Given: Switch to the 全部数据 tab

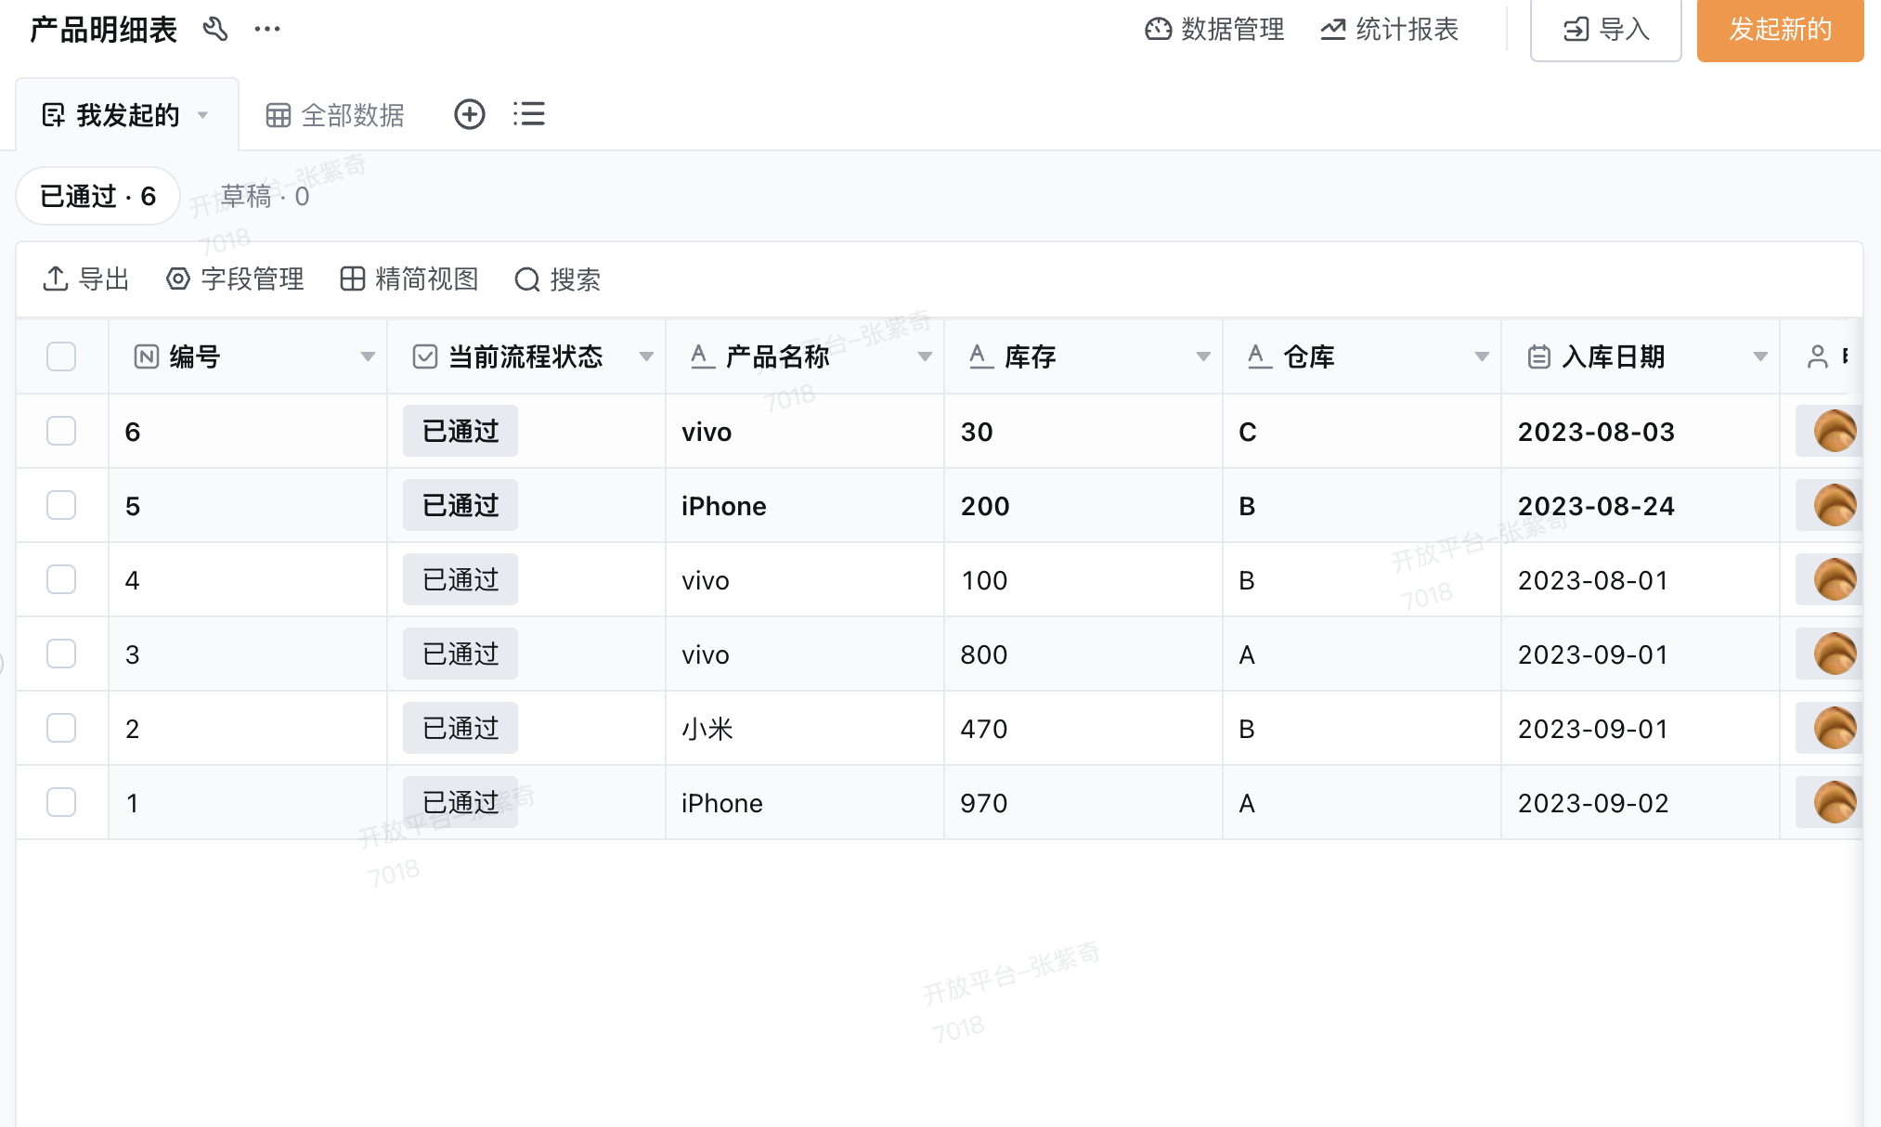Looking at the screenshot, I should pyautogui.click(x=335, y=115).
